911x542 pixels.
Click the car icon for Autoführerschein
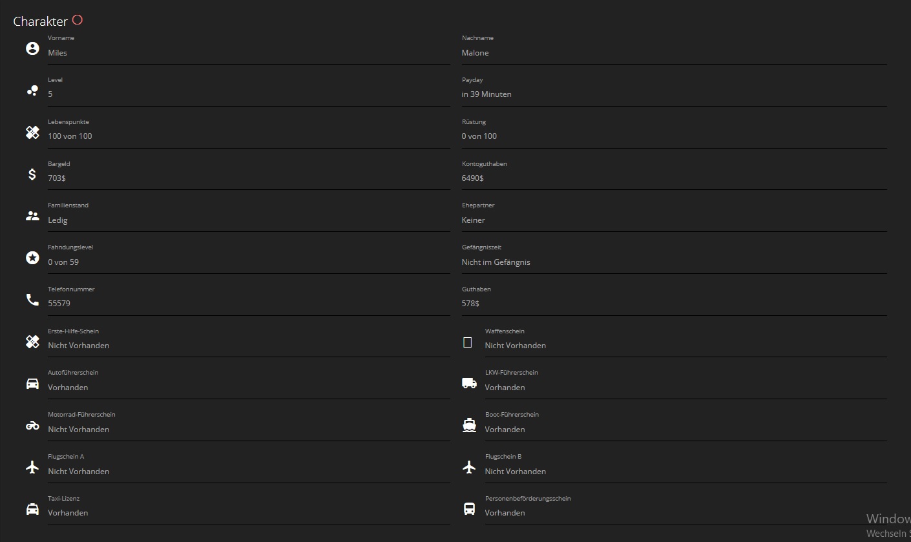click(32, 384)
